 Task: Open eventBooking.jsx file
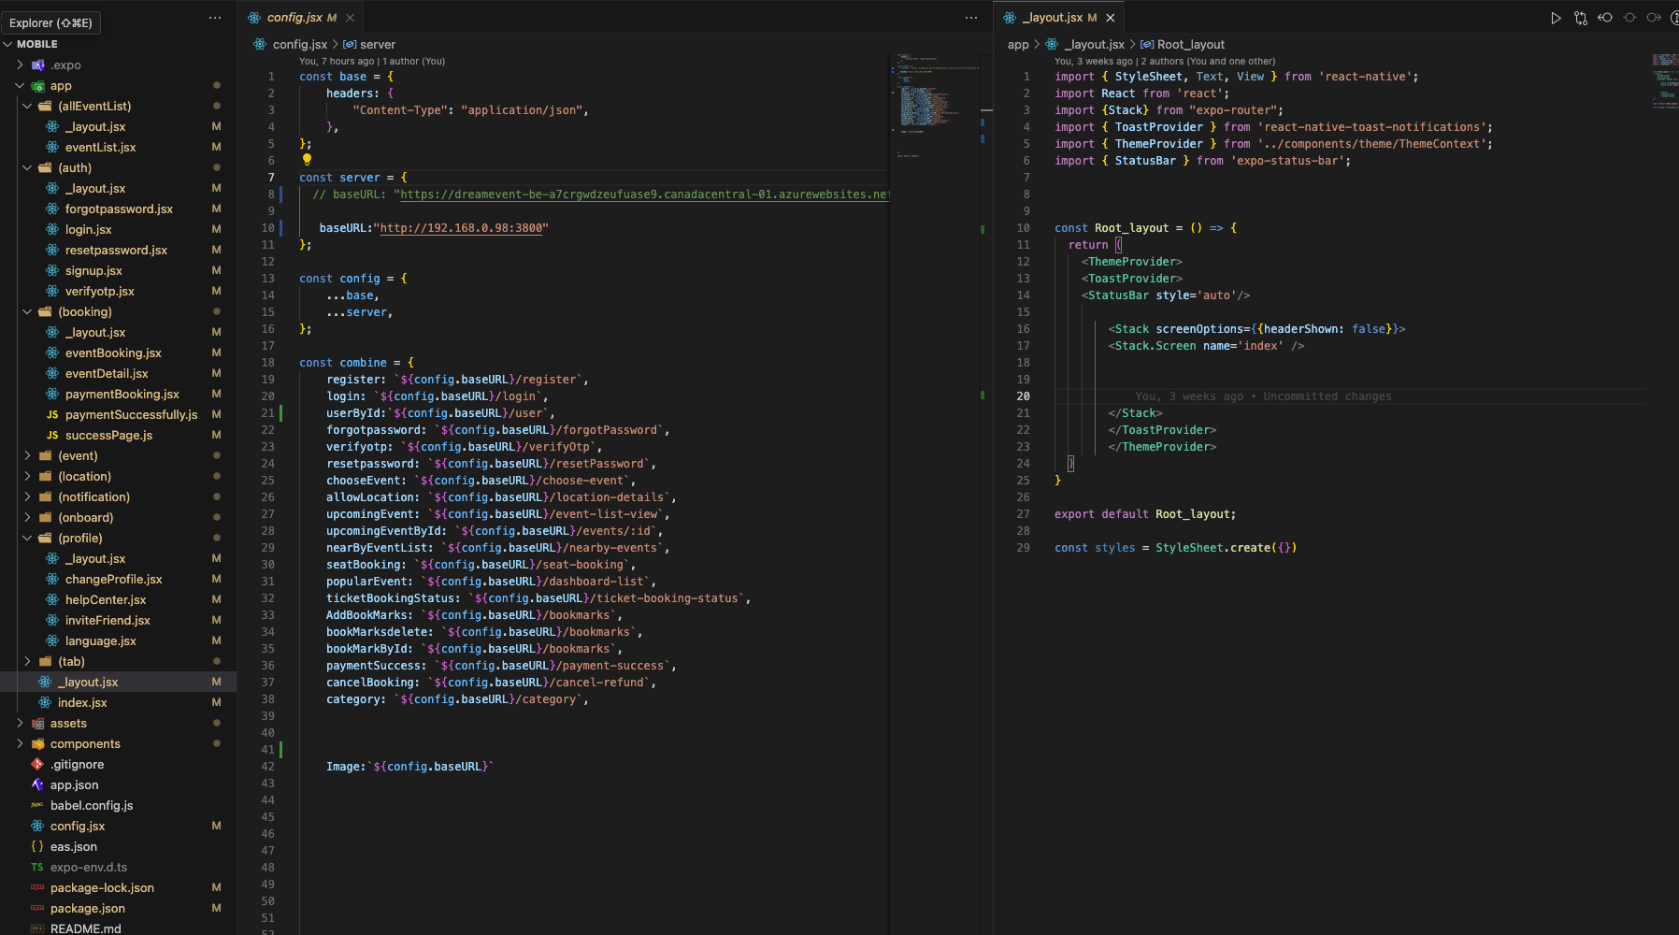pos(113,352)
